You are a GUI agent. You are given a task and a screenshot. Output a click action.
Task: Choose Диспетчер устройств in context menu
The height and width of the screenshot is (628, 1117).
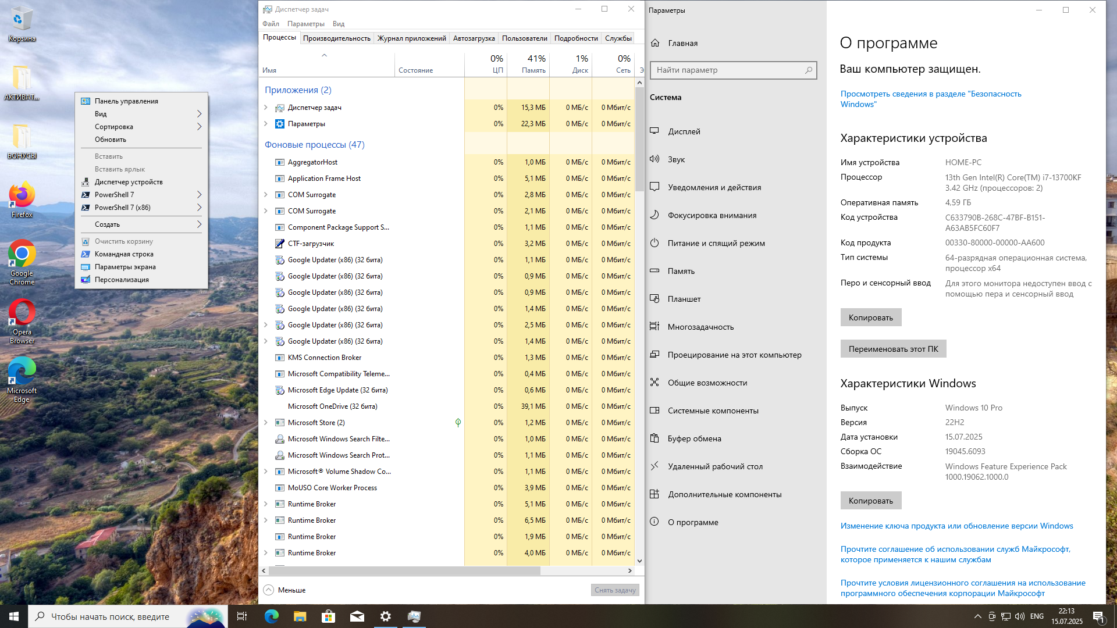141,182
